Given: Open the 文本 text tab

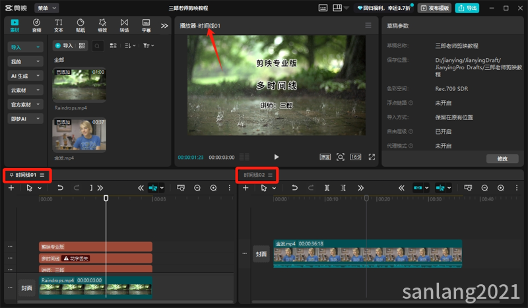Looking at the screenshot, I should coord(59,25).
